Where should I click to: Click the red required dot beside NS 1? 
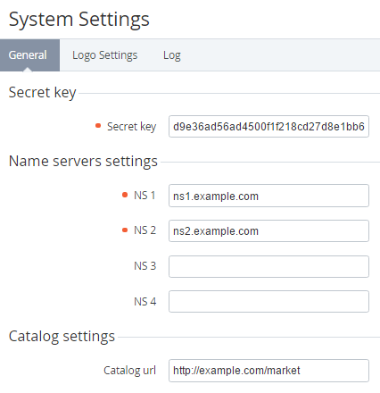click(125, 195)
